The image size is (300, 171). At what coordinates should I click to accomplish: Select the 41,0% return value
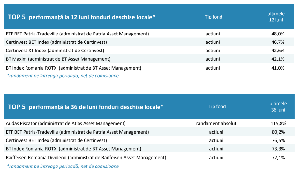(278, 68)
